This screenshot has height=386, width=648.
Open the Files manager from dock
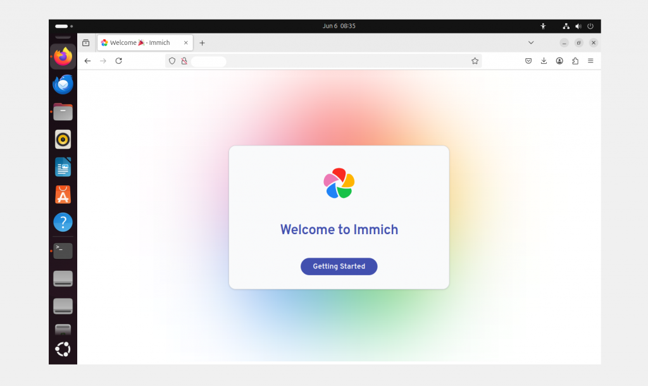[63, 112]
